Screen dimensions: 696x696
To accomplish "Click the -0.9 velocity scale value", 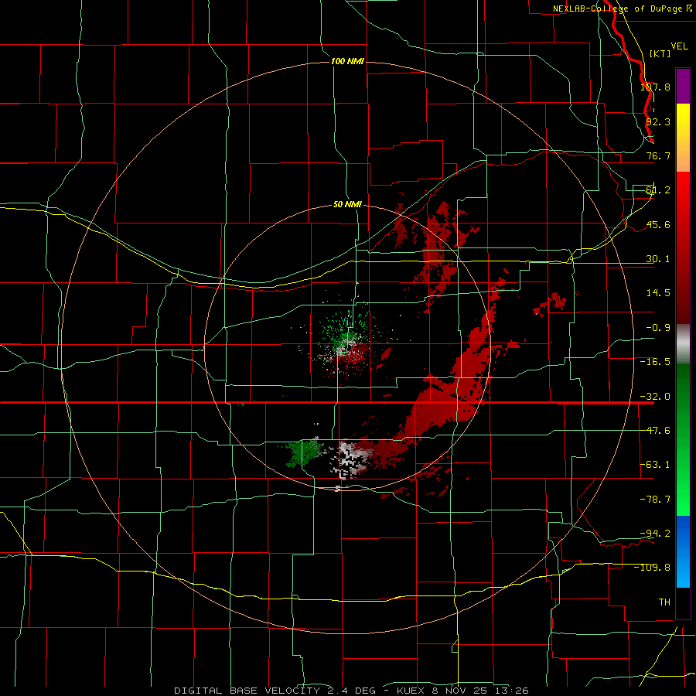I will pyautogui.click(x=658, y=328).
